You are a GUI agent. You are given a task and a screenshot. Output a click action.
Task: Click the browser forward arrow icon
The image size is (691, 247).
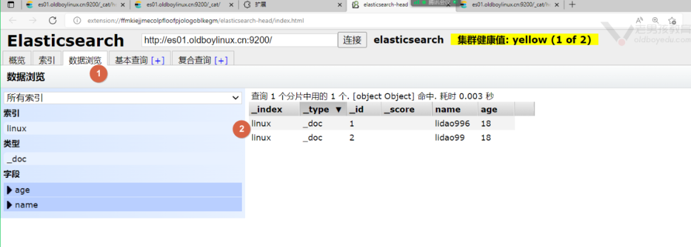33,20
